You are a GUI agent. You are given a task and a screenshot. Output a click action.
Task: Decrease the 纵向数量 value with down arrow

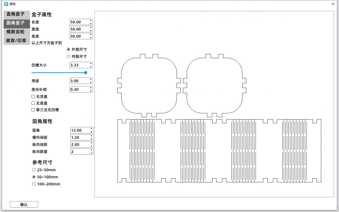(x=91, y=153)
